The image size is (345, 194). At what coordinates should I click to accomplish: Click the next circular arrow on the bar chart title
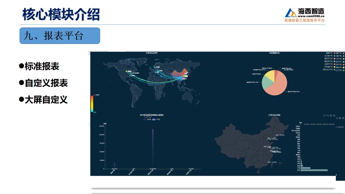click(150, 116)
